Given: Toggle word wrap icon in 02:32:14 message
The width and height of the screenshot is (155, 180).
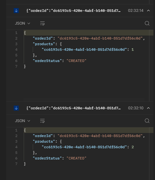Looking at the screenshot, I should 42,23.
